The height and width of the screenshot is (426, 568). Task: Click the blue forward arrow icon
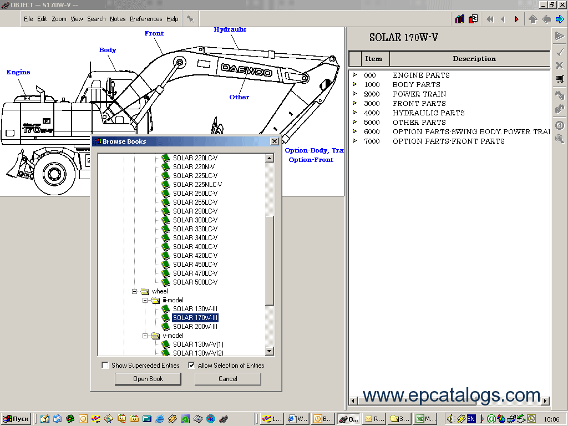click(560, 19)
